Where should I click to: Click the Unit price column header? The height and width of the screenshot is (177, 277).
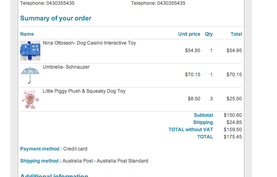189,34
